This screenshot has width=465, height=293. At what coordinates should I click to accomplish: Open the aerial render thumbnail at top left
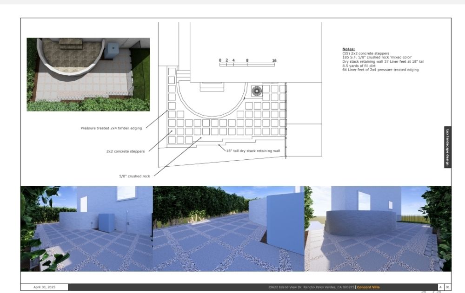click(88, 74)
